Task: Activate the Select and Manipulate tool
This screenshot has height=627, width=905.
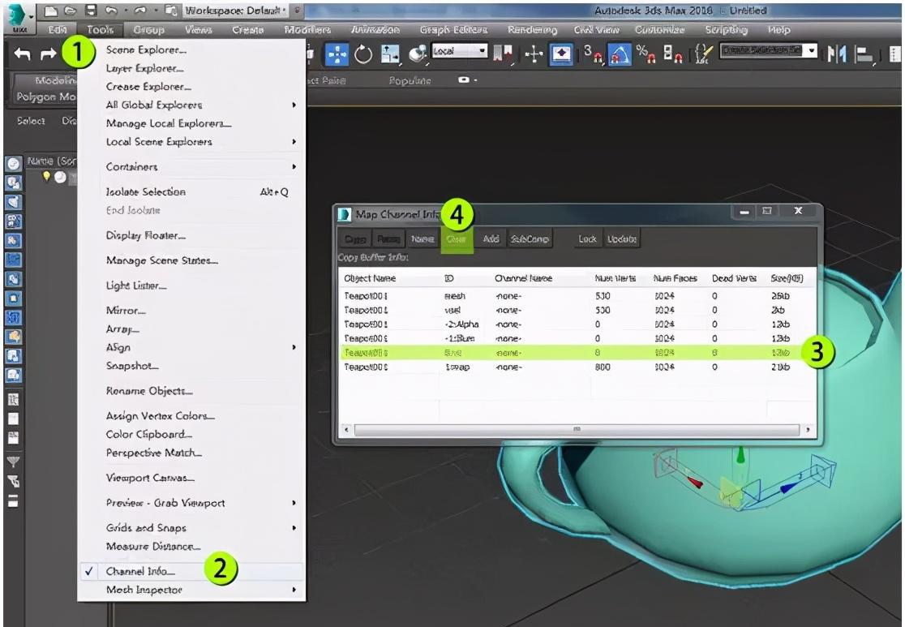Action: coord(534,54)
